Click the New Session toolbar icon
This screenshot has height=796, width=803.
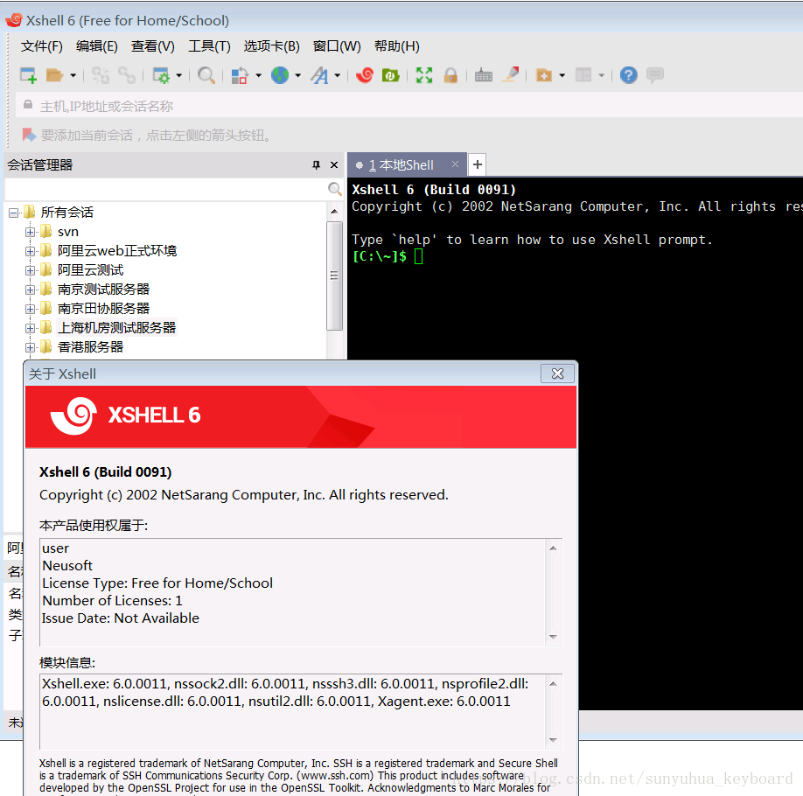pyautogui.click(x=28, y=75)
